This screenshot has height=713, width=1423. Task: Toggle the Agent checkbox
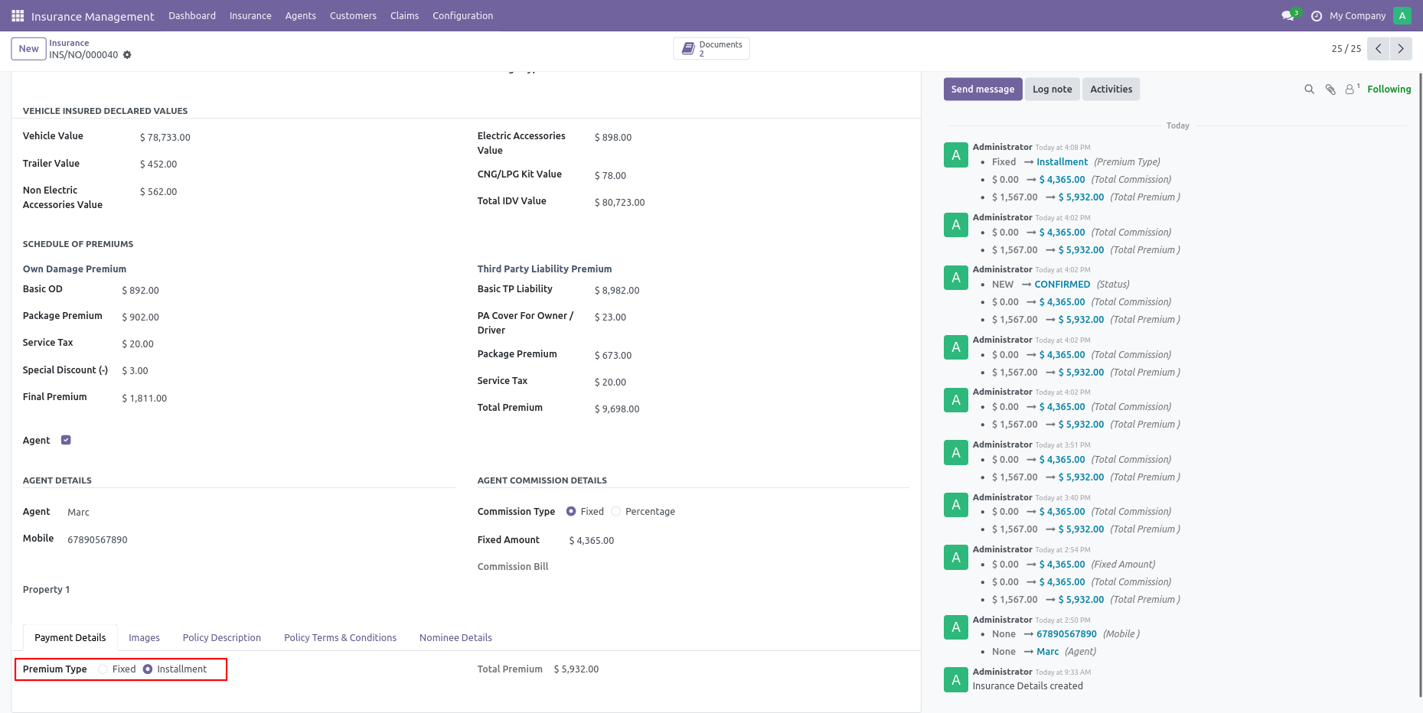tap(66, 440)
